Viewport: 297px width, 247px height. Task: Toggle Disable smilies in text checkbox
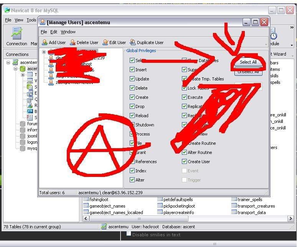[129, 234]
